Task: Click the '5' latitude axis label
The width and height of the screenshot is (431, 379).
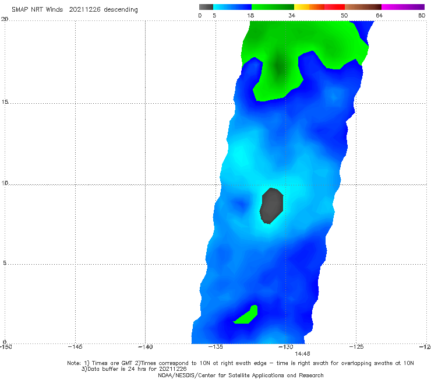Action: pyautogui.click(x=5, y=262)
